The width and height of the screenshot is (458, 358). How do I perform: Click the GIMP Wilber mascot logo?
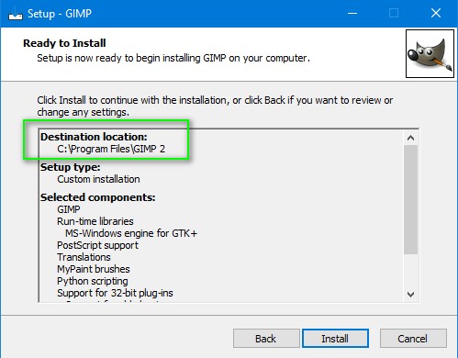pyautogui.click(x=430, y=53)
